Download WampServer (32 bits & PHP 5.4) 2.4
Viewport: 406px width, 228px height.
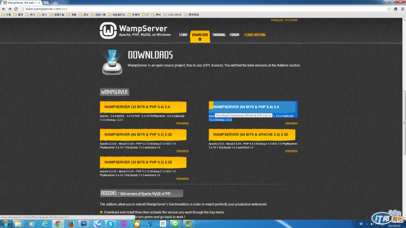pyautogui.click(x=143, y=107)
